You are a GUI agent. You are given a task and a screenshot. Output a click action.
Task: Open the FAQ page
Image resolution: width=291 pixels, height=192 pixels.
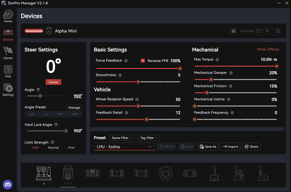click(x=8, y=72)
